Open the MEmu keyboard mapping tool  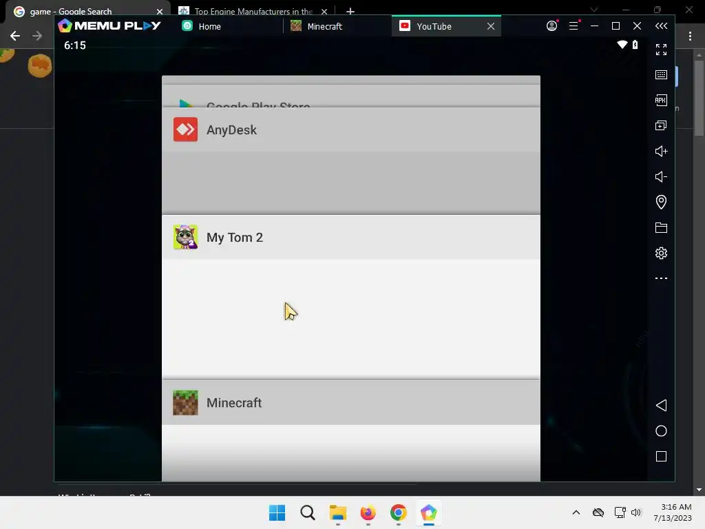point(661,74)
